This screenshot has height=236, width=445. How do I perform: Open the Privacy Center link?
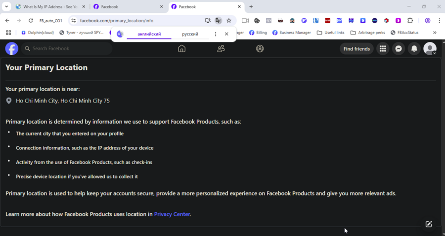click(x=172, y=214)
